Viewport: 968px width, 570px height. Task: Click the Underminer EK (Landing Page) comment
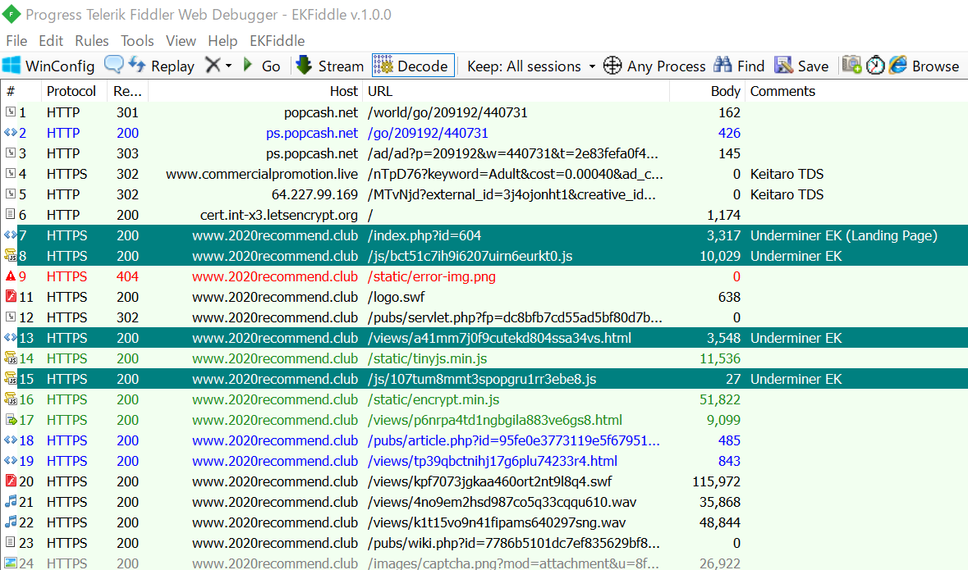point(843,235)
